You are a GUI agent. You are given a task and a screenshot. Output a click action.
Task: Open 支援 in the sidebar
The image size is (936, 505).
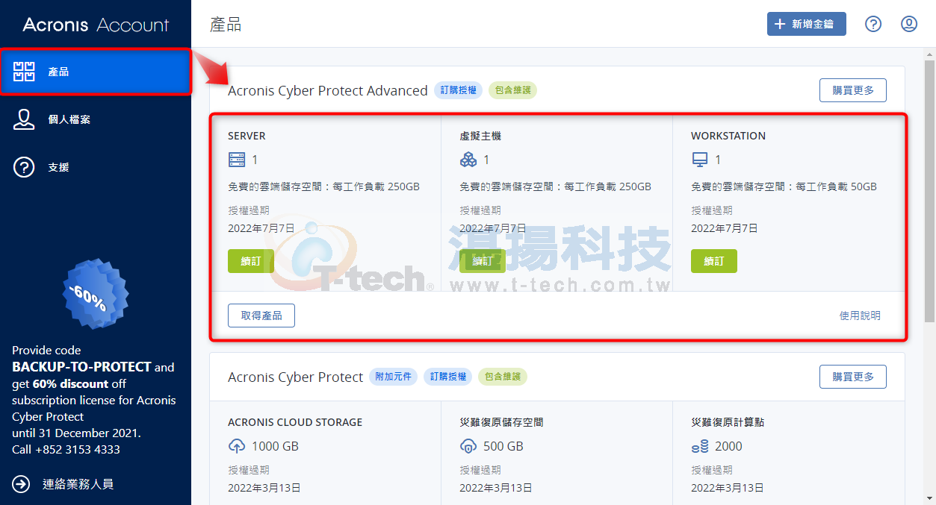(x=96, y=167)
